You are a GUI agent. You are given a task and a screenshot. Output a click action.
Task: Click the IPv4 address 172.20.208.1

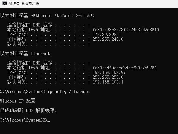107,34
